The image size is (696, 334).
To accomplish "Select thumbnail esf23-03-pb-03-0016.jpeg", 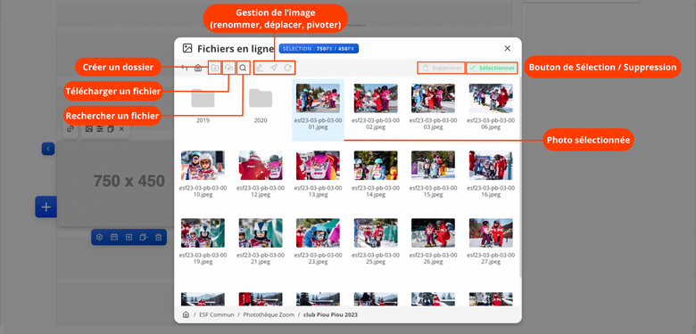I will [x=491, y=166].
